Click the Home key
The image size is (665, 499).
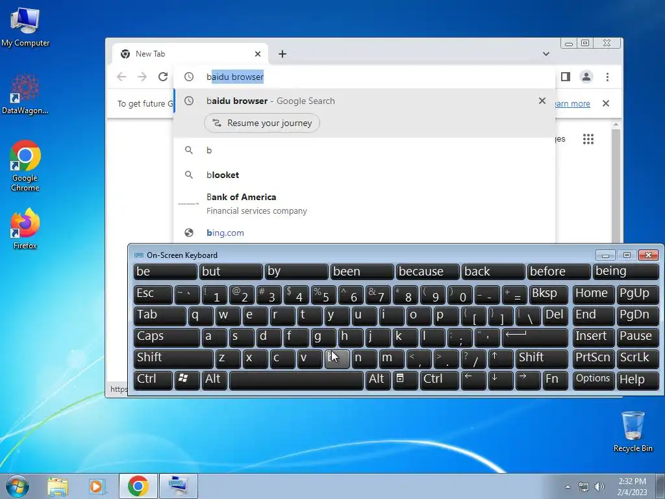click(594, 294)
